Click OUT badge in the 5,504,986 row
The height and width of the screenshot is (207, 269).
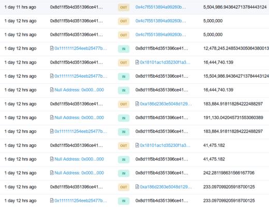coord(124,7)
